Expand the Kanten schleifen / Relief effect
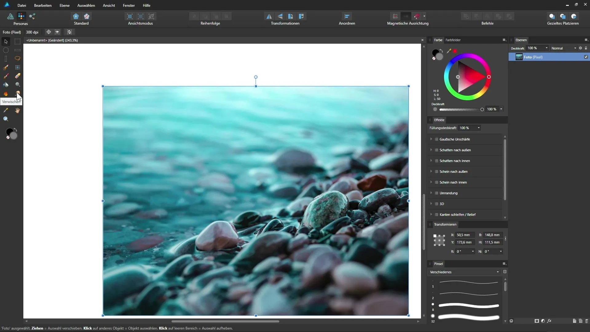Image resolution: width=590 pixels, height=332 pixels. (431, 215)
